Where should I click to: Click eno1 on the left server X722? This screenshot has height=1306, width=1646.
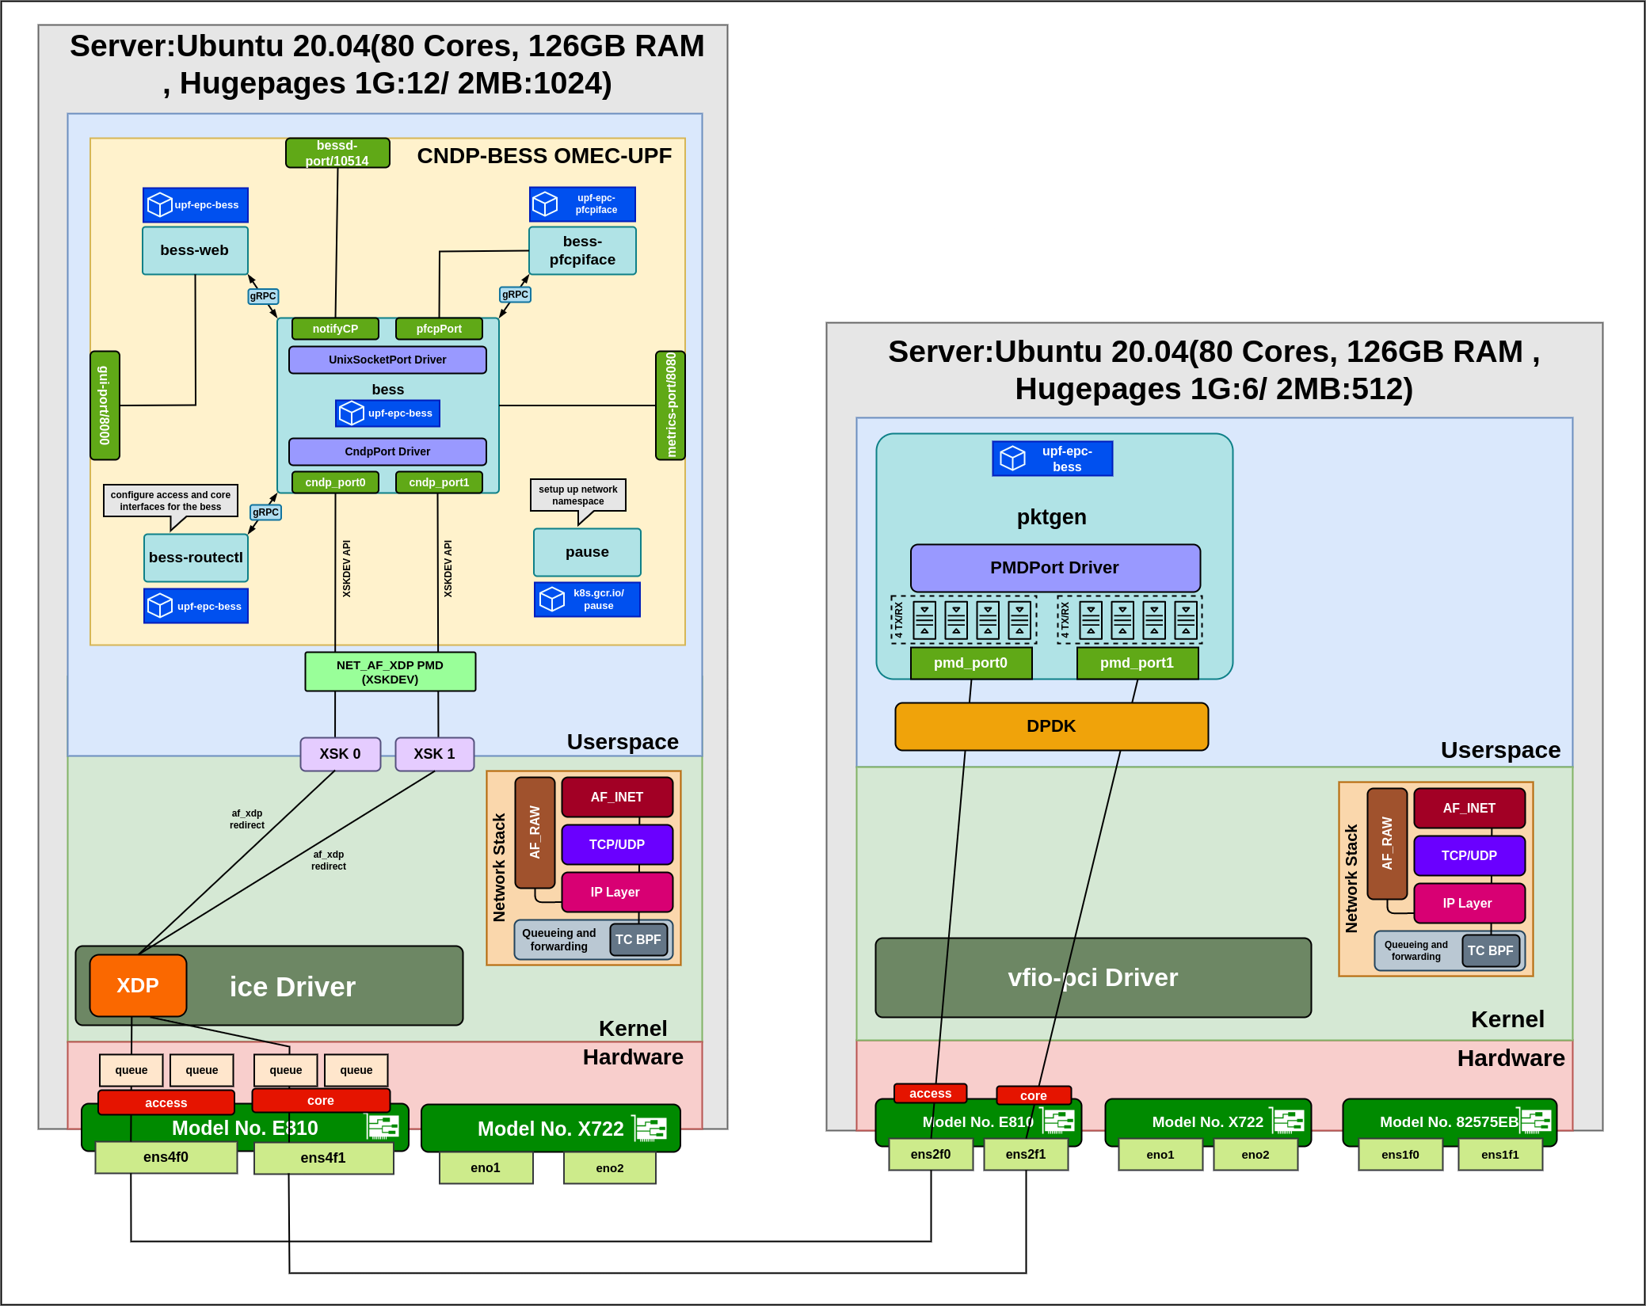486,1167
